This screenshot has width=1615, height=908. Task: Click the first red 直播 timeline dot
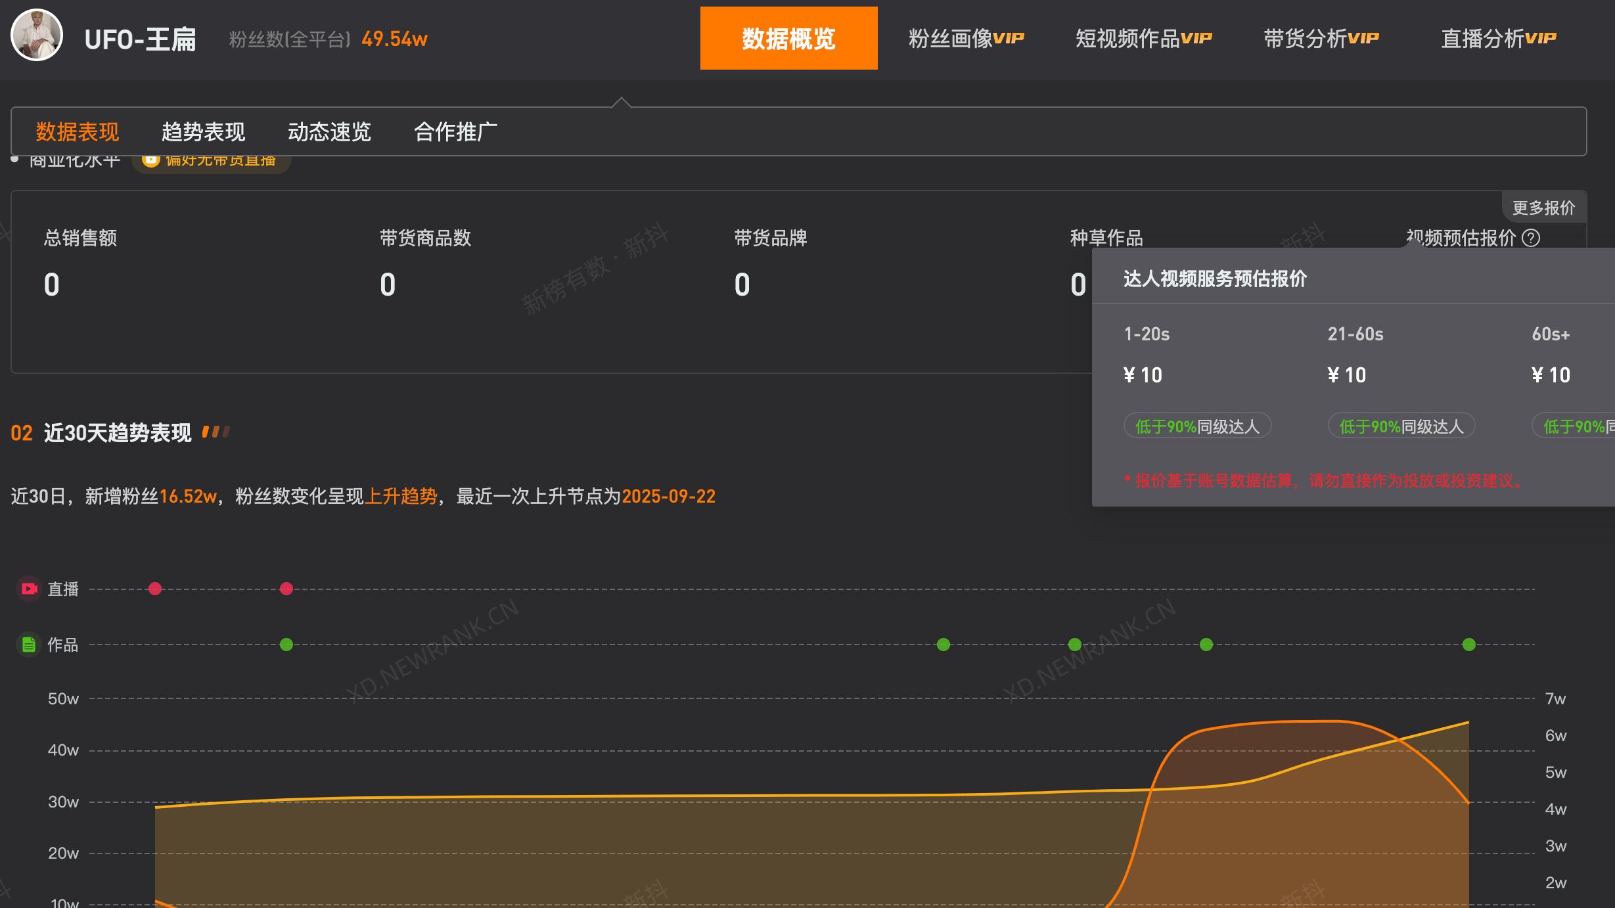155,589
